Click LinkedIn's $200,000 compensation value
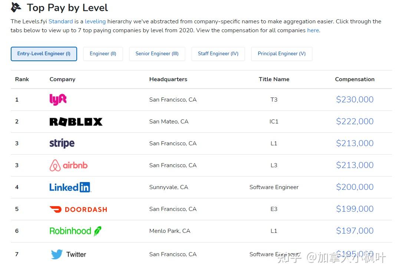396x274 pixels. click(354, 187)
